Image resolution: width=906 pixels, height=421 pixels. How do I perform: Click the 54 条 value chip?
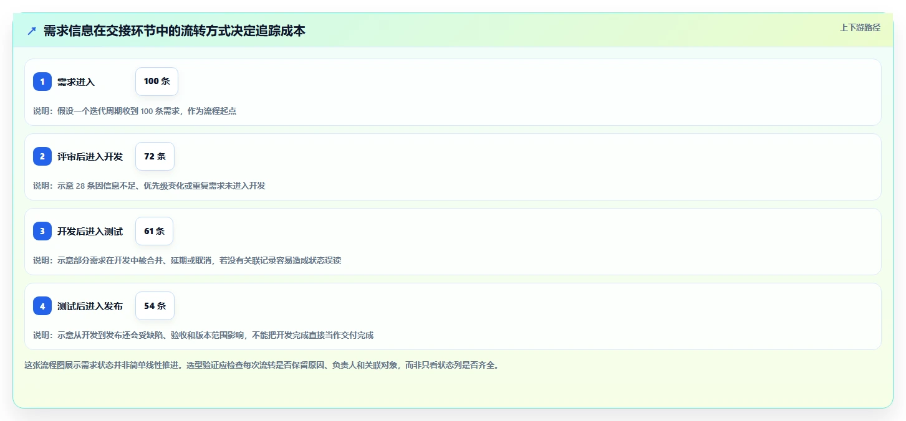pyautogui.click(x=155, y=306)
